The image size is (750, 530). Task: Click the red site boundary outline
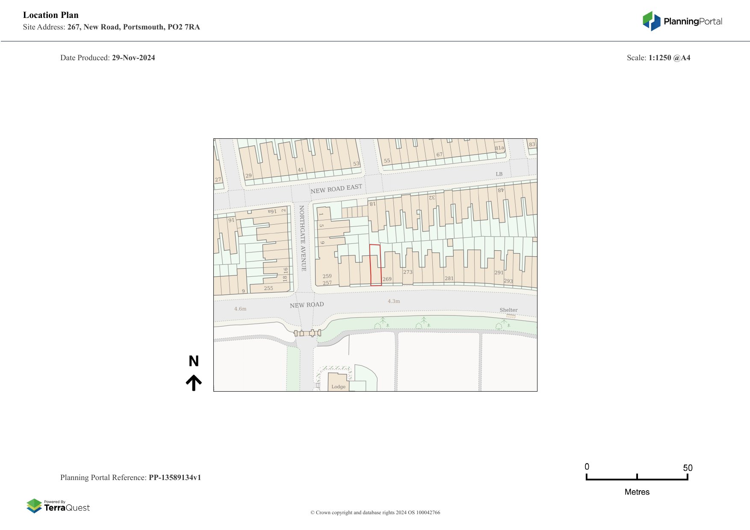click(x=375, y=265)
